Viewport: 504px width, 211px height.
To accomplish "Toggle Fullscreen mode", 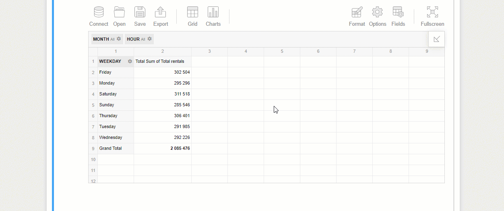I will [x=432, y=17].
